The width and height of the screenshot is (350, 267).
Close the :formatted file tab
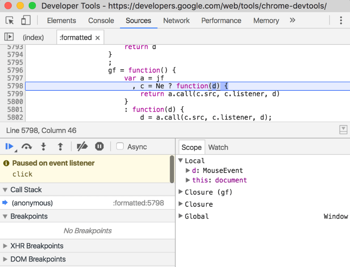pos(97,38)
